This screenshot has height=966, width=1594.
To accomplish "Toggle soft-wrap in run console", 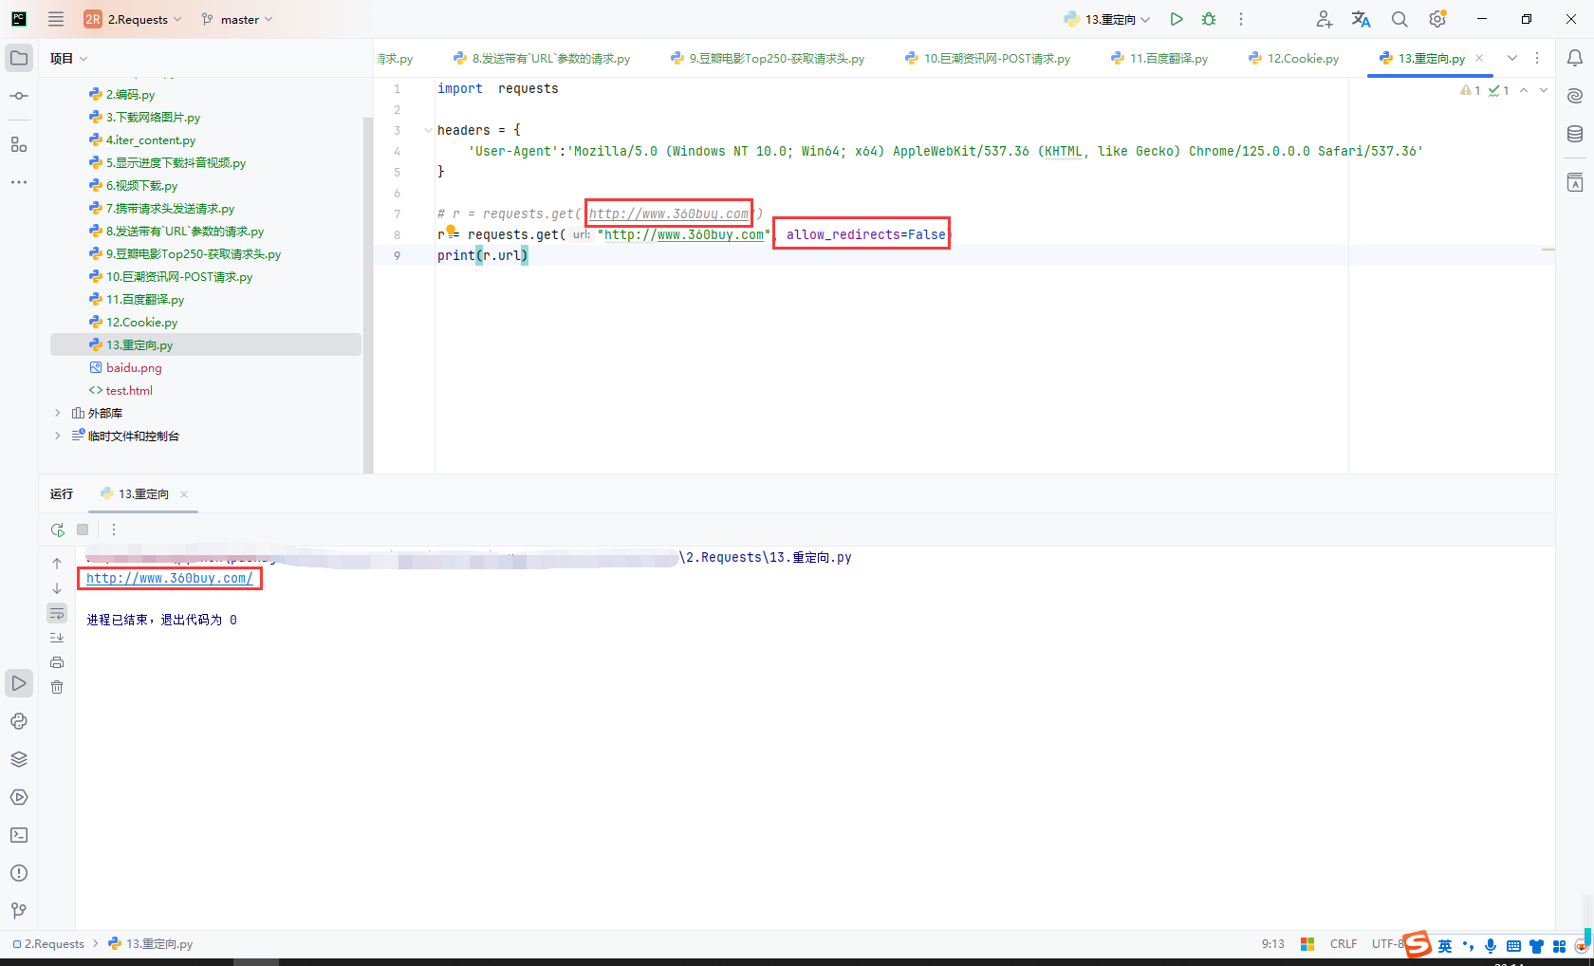I will pyautogui.click(x=57, y=613).
